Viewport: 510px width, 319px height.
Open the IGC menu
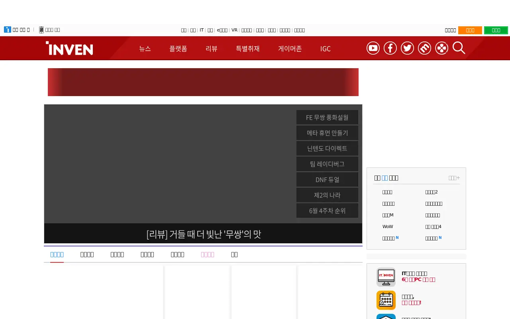(x=326, y=49)
